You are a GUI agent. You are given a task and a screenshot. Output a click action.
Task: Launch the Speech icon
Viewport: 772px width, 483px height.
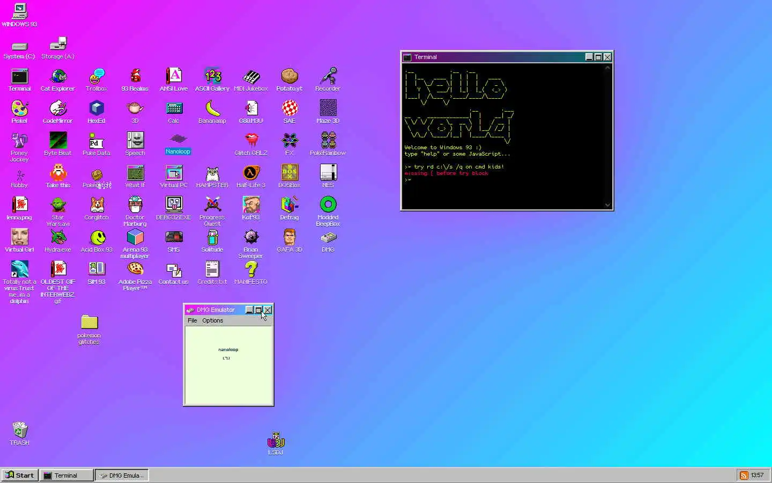click(x=135, y=144)
